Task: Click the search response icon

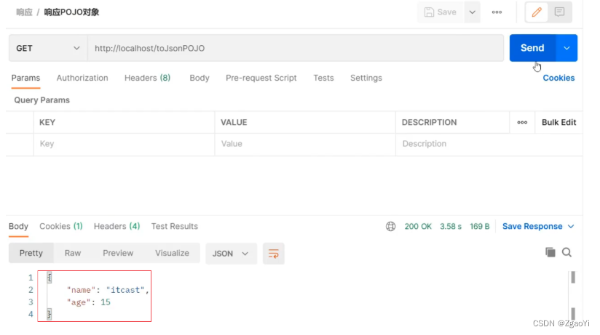Action: pos(567,252)
